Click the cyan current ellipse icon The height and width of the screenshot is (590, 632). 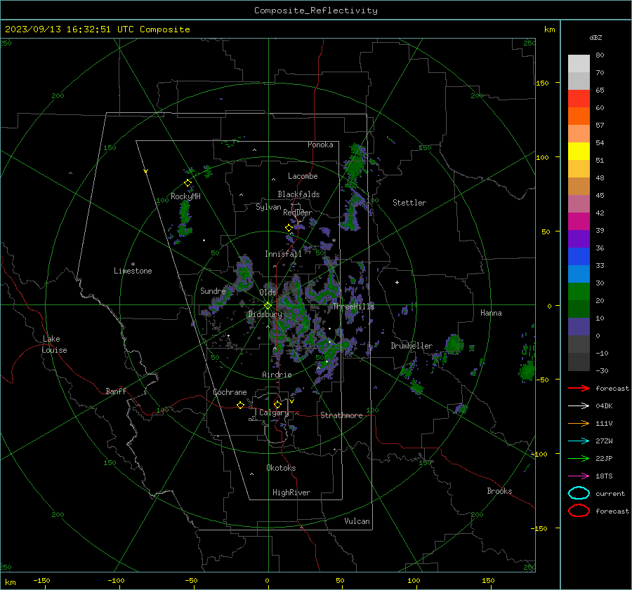point(579,493)
